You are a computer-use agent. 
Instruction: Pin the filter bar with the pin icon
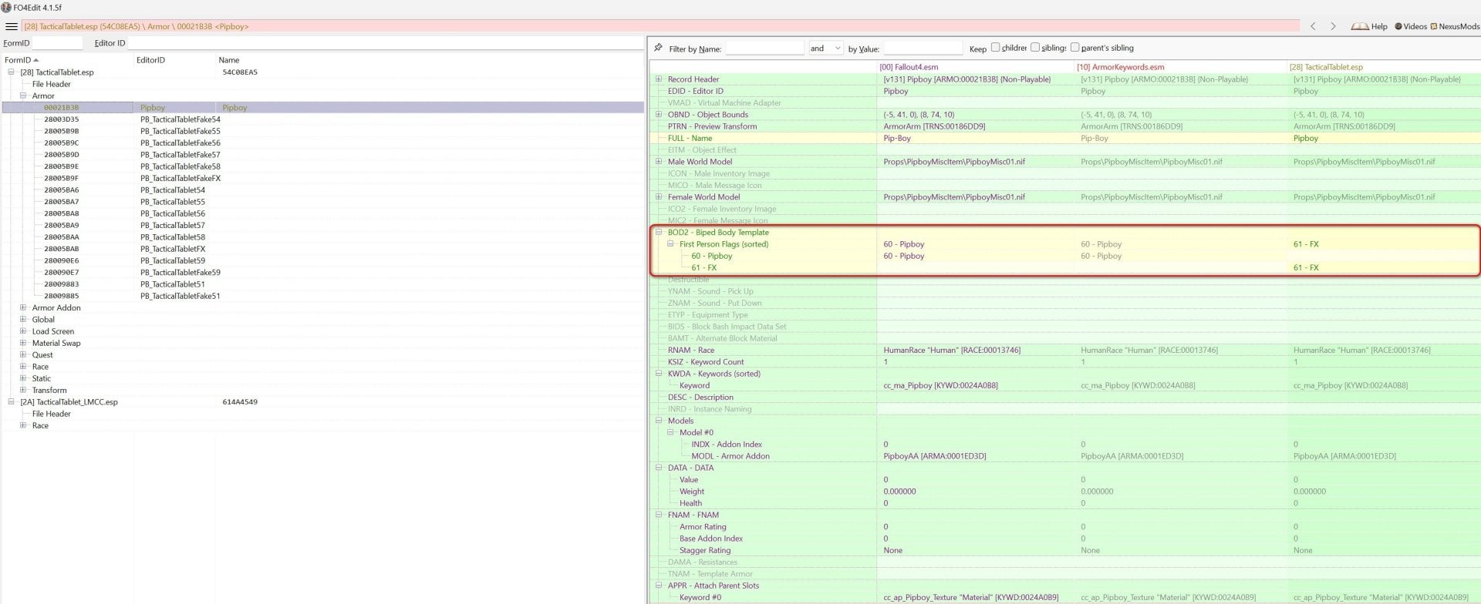coord(658,48)
